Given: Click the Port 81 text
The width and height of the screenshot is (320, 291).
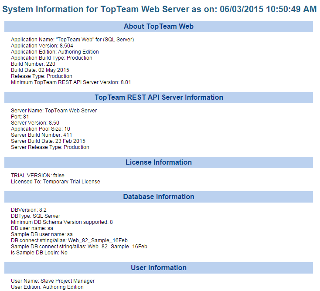Looking at the screenshot, I should pyautogui.click(x=20, y=117).
